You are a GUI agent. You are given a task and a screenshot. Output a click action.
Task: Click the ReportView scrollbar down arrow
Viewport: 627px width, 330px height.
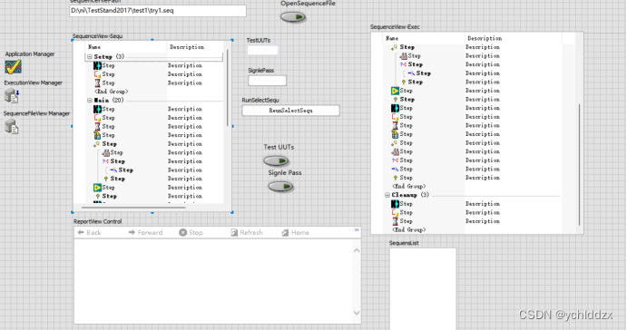click(357, 313)
